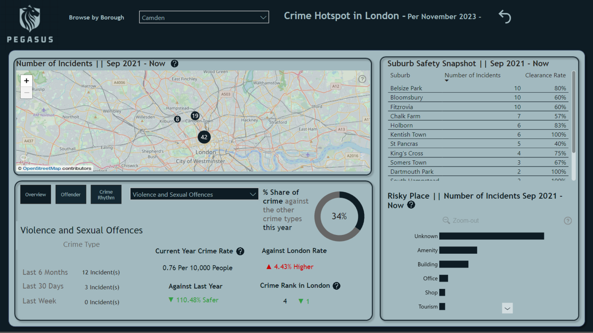Click the Clearance Rate column header
Image resolution: width=593 pixels, height=333 pixels.
545,75
